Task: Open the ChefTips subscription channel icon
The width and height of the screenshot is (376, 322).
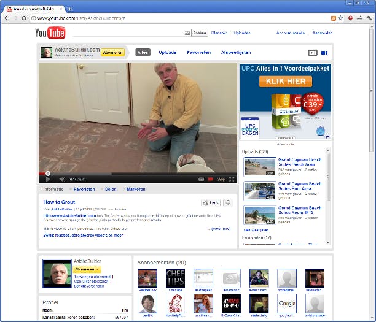Action: click(175, 278)
